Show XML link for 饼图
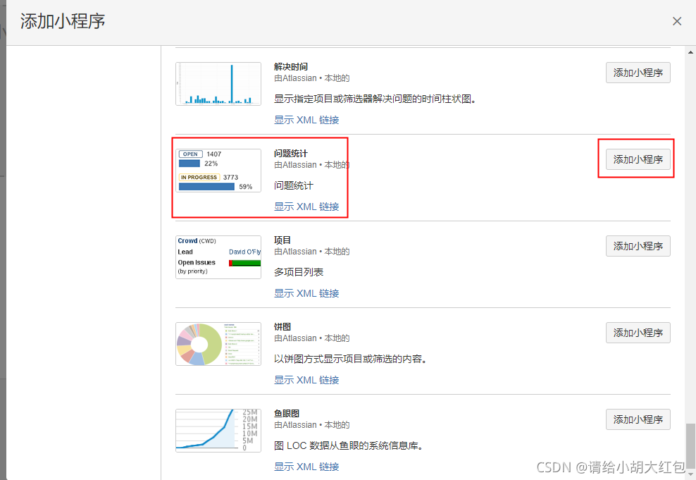This screenshot has height=480, width=696. point(306,380)
